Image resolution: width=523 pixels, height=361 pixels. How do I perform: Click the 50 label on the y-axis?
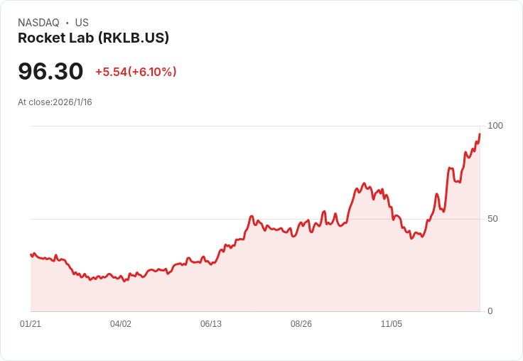(492, 219)
